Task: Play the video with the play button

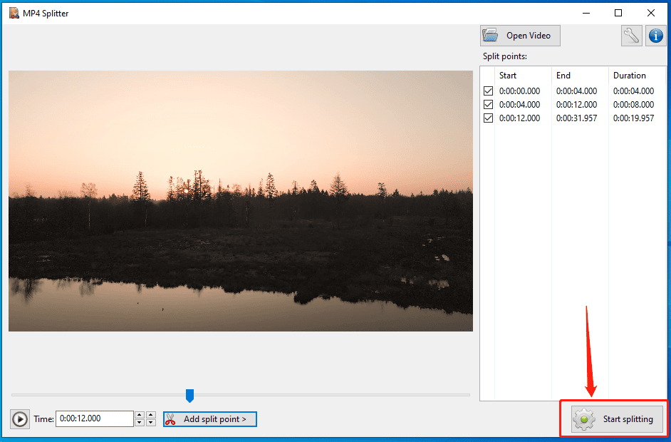Action: 20,419
